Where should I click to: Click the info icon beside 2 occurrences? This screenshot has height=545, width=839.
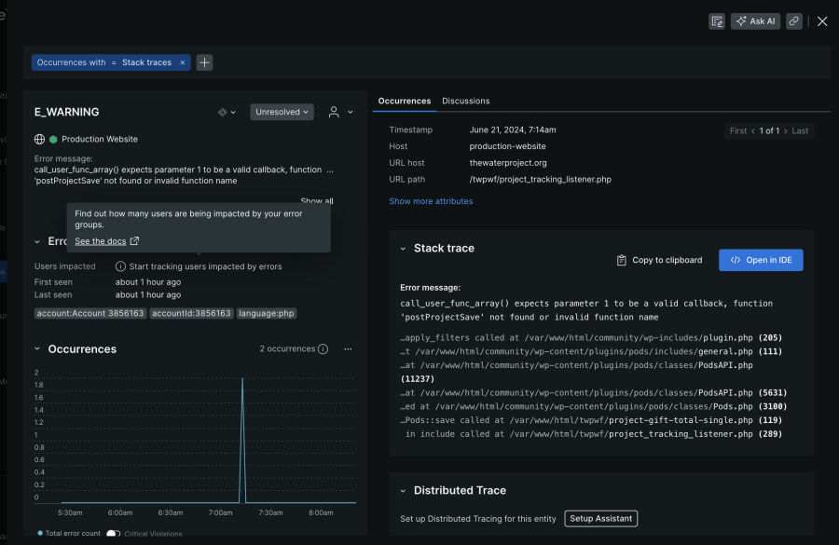coord(323,349)
